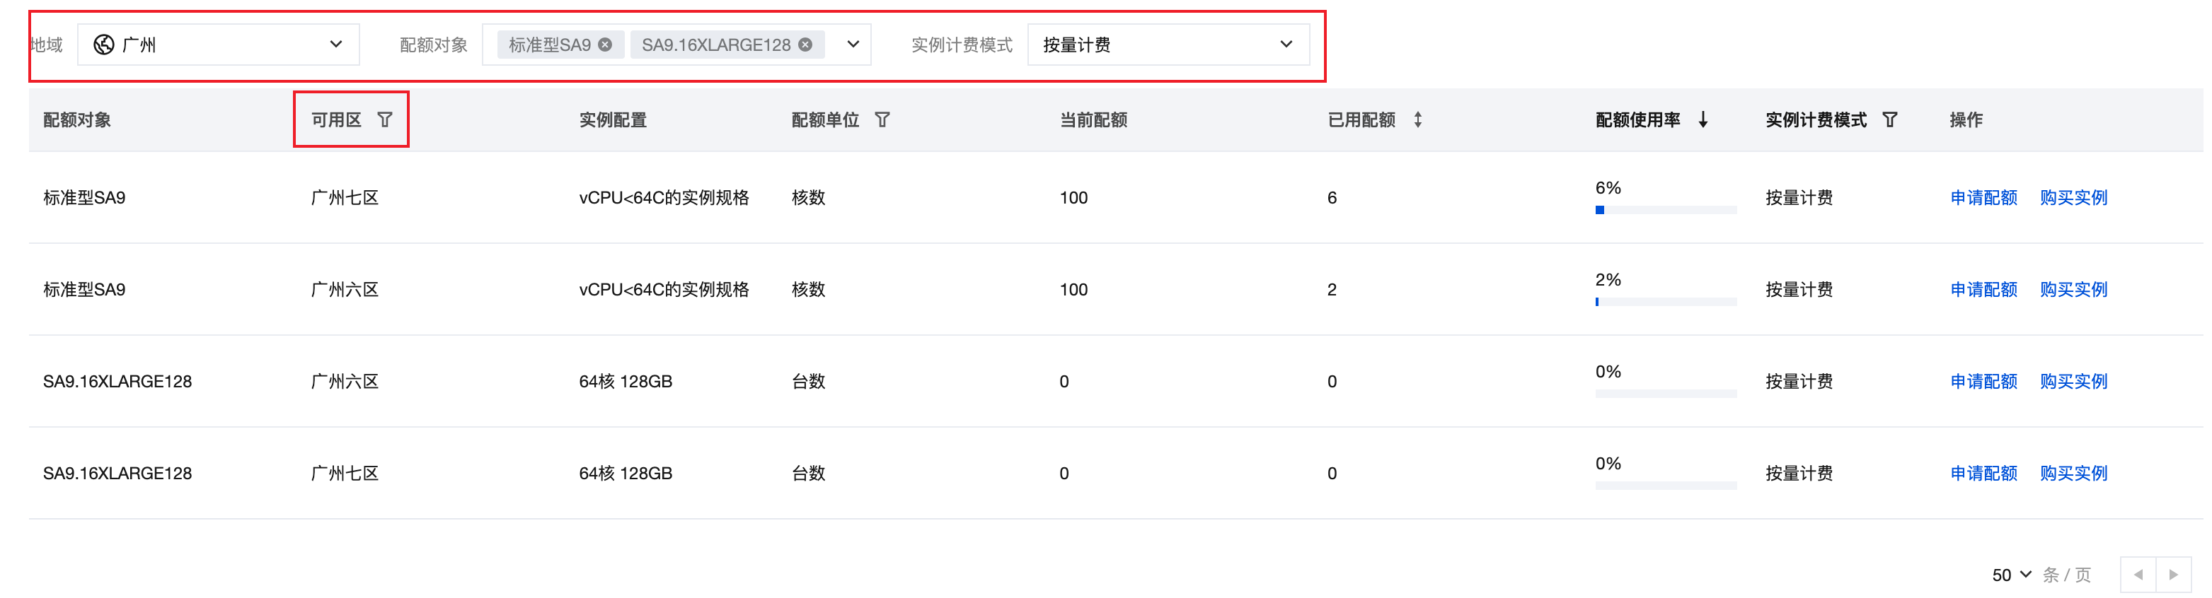Click 购买实例 for SA9.16XLARGE128 in 广州六区
This screenshot has width=2212, height=598.
[x=2073, y=381]
